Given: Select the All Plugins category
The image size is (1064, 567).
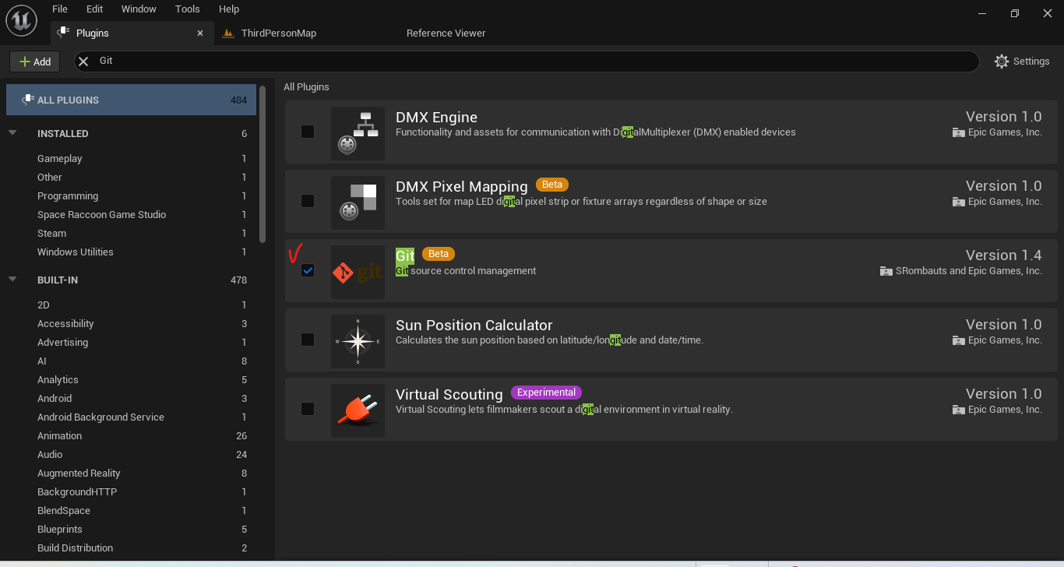Looking at the screenshot, I should (131, 100).
